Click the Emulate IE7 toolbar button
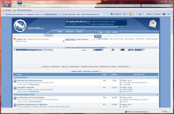 click(x=116, y=14)
